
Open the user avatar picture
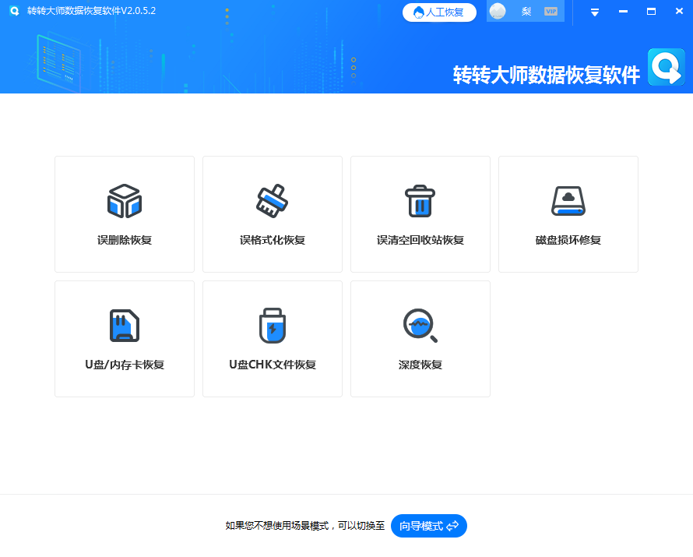tap(498, 11)
